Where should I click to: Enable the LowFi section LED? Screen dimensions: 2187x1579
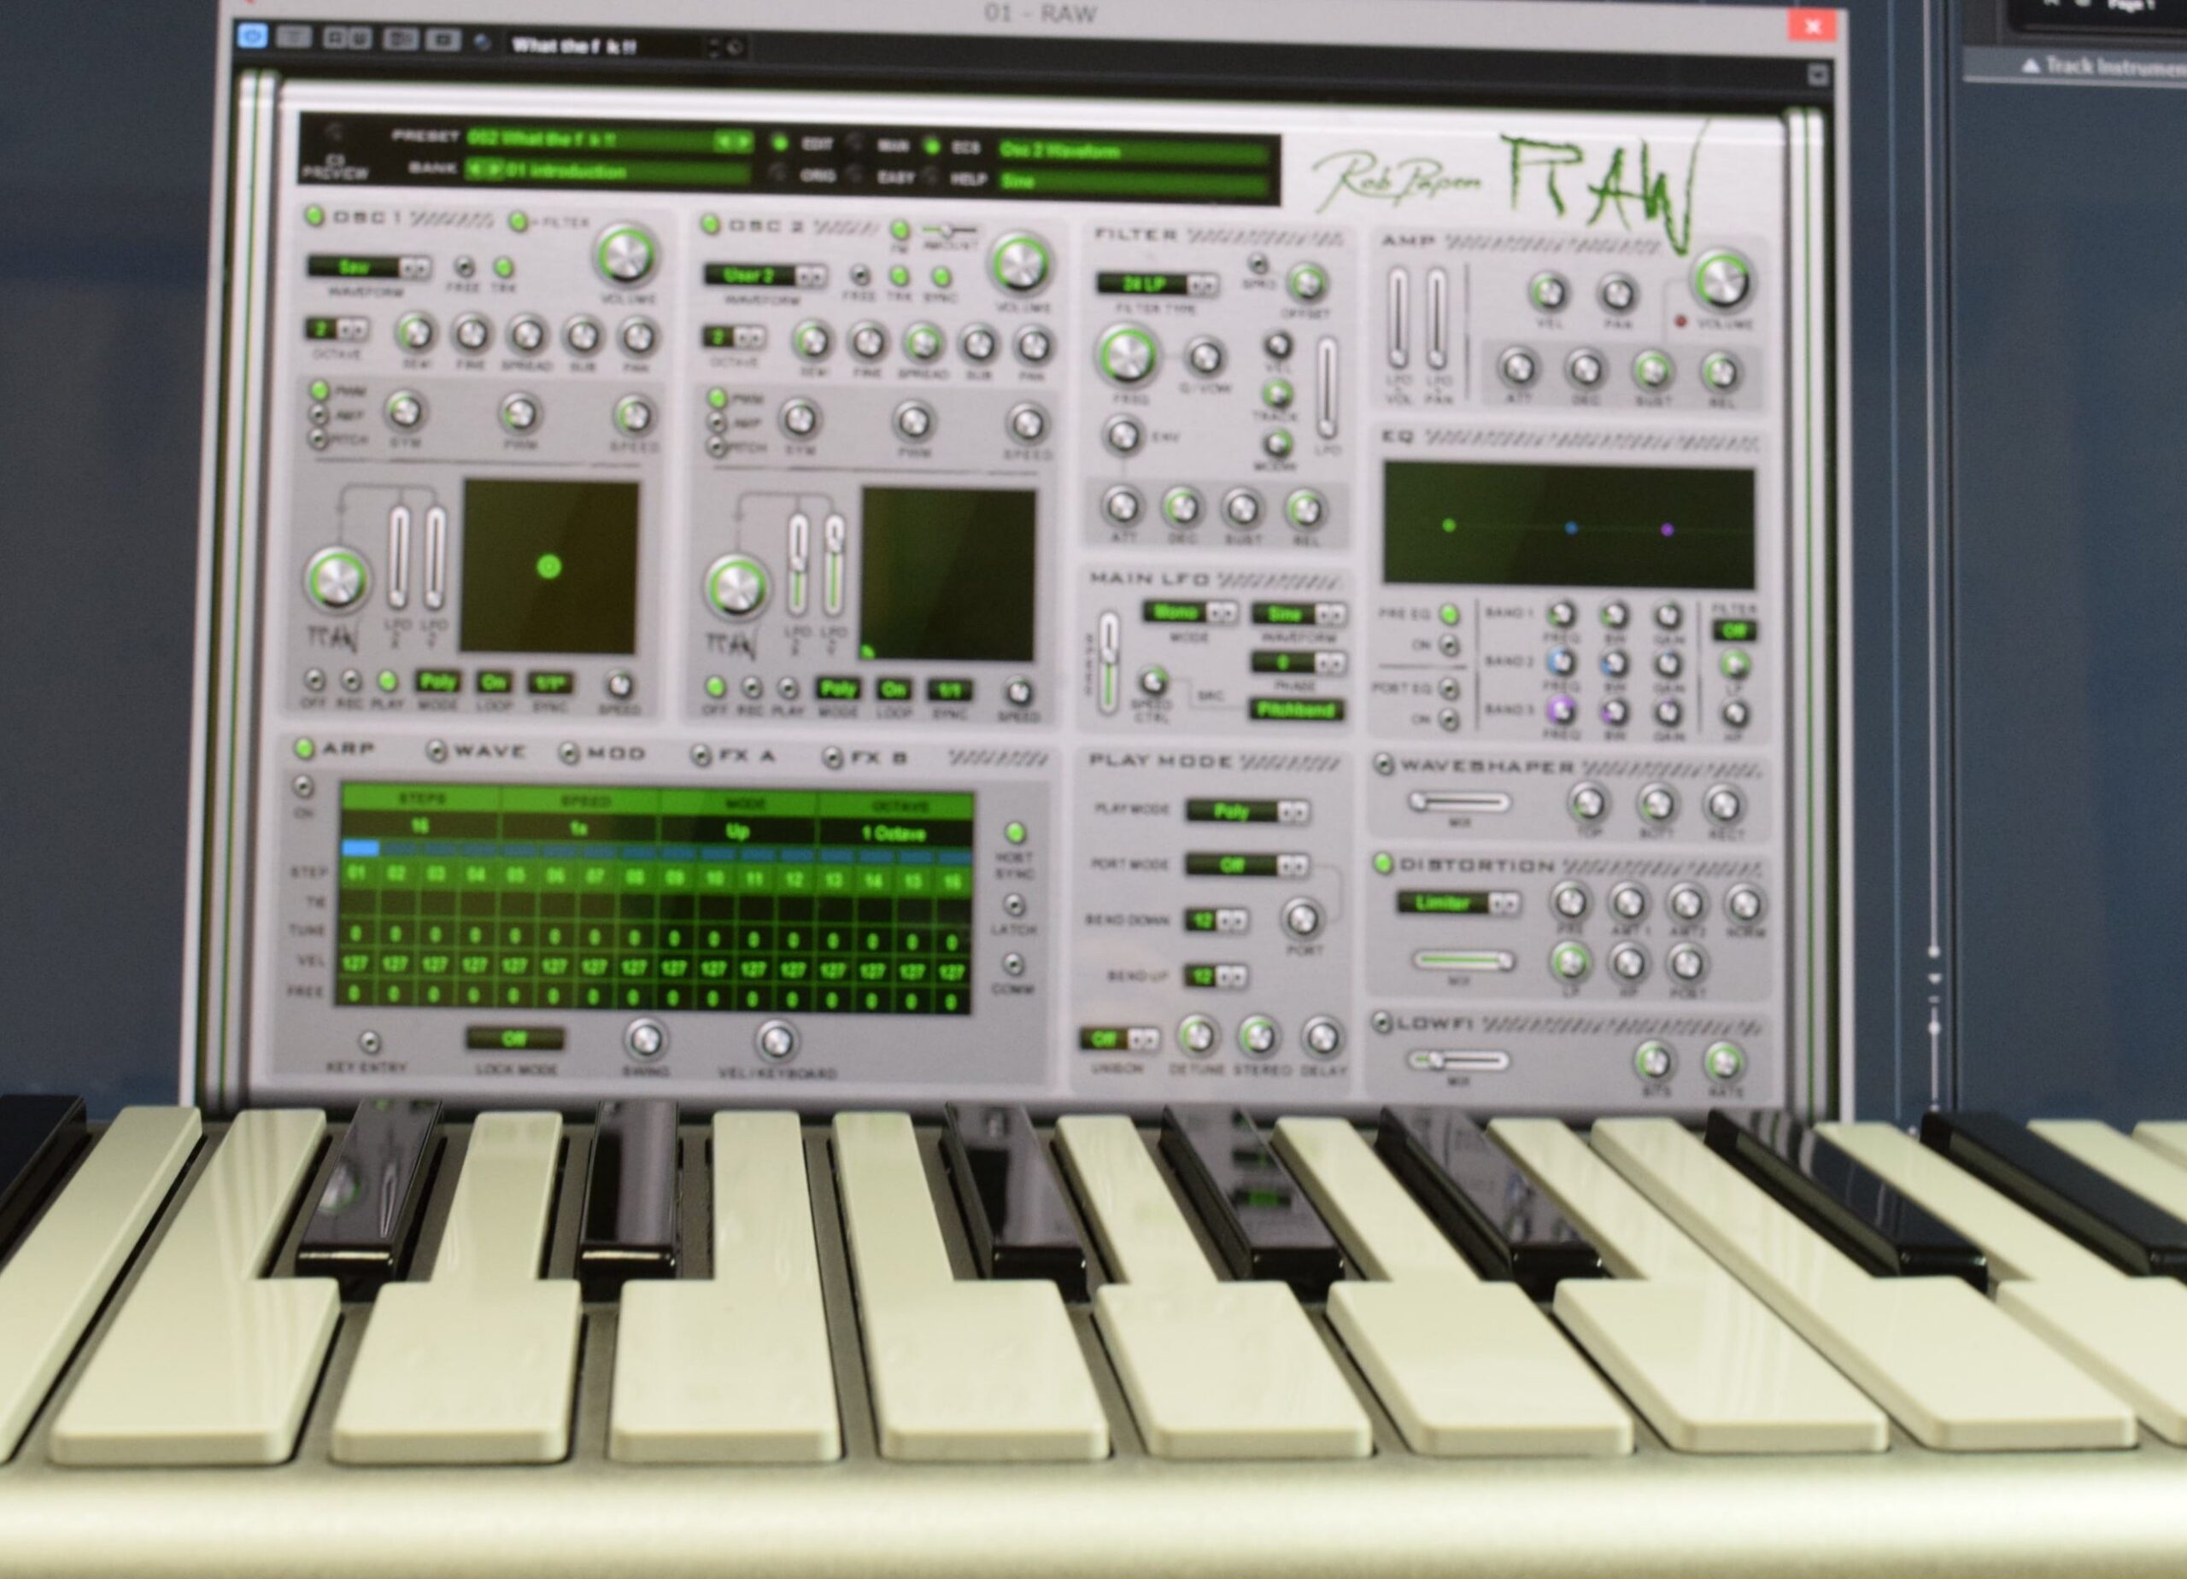[x=1381, y=1022]
